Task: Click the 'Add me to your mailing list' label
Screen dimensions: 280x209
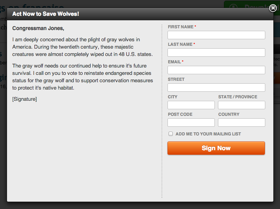Action: pyautogui.click(x=208, y=134)
